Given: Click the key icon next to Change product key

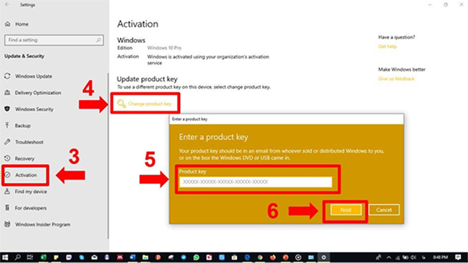Looking at the screenshot, I should pos(121,103).
